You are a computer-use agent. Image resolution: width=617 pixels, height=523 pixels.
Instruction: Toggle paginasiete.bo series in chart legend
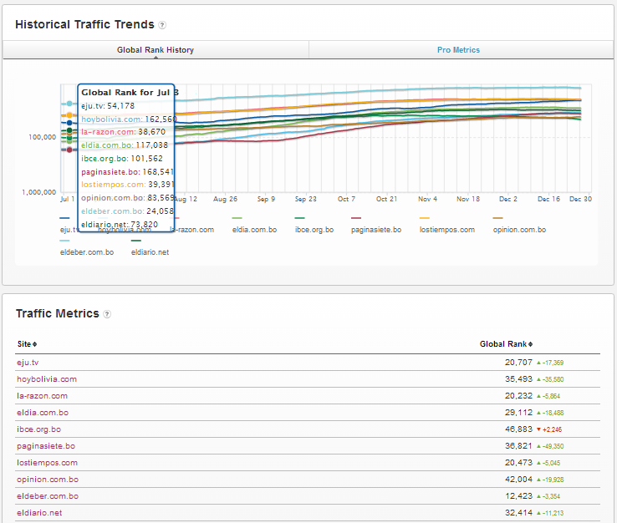pyautogui.click(x=375, y=229)
